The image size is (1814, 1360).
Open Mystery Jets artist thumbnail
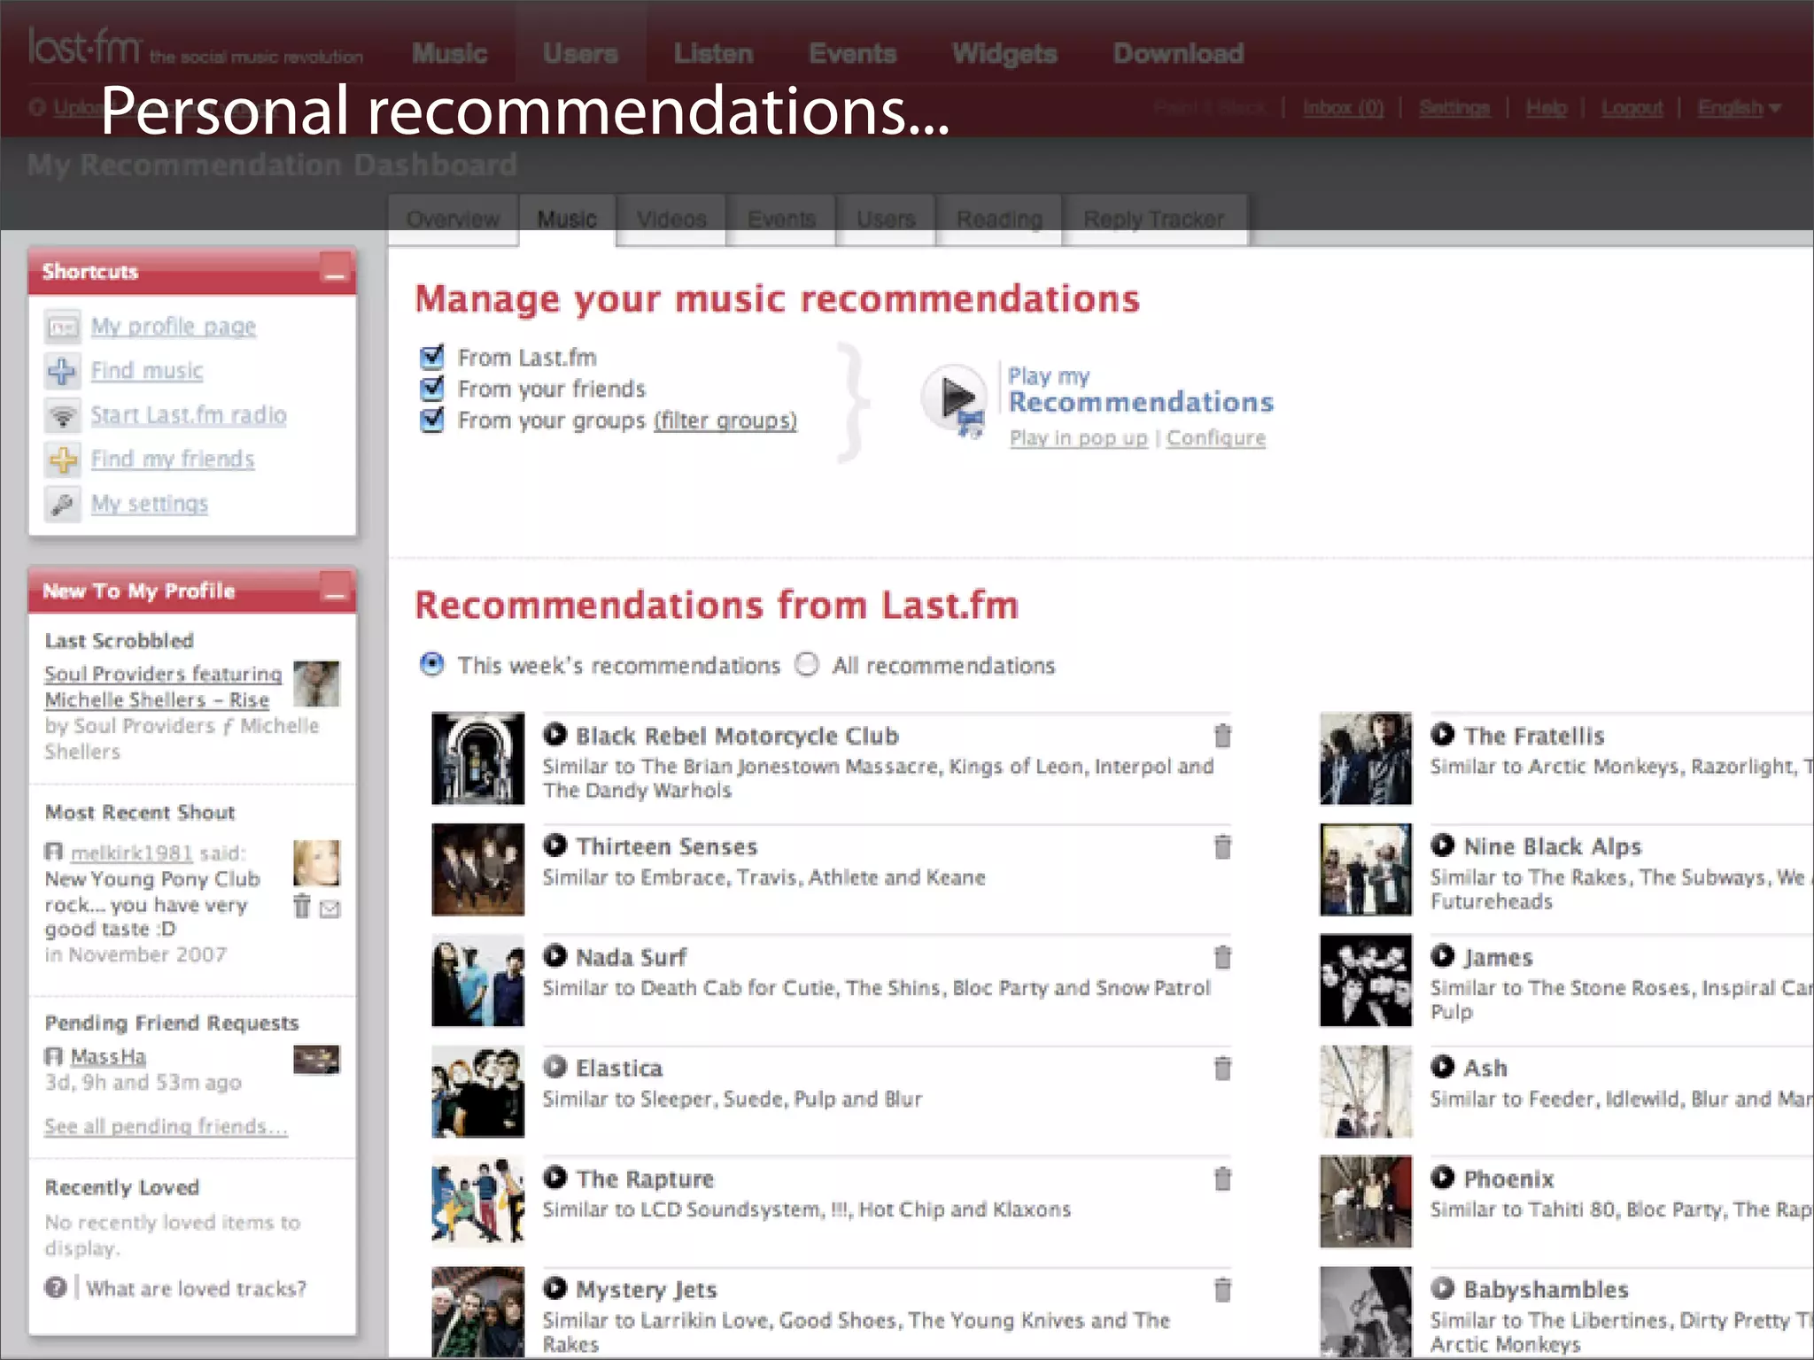[x=477, y=1311]
